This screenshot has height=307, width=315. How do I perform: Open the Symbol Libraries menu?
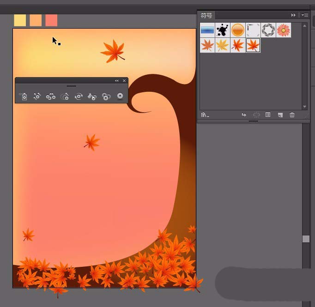pyautogui.click(x=205, y=115)
